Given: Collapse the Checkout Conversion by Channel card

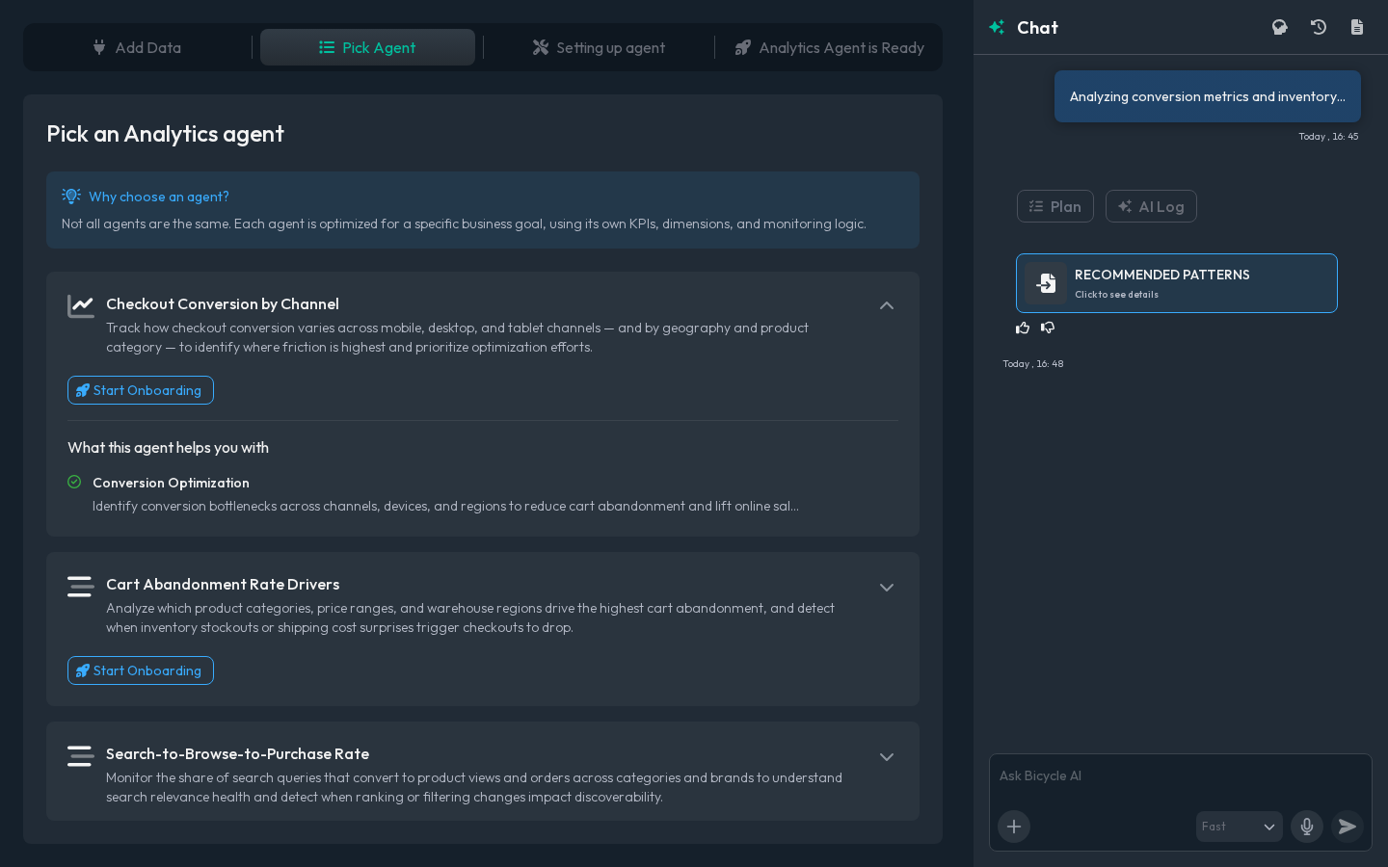Looking at the screenshot, I should click(x=887, y=306).
